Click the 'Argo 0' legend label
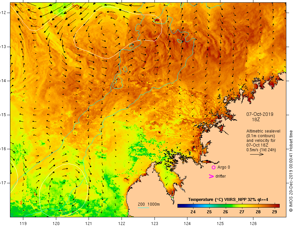293x227 pixels. coord(224,167)
